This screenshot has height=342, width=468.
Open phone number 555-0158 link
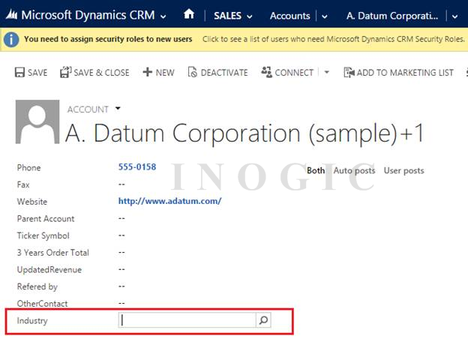pyautogui.click(x=137, y=166)
